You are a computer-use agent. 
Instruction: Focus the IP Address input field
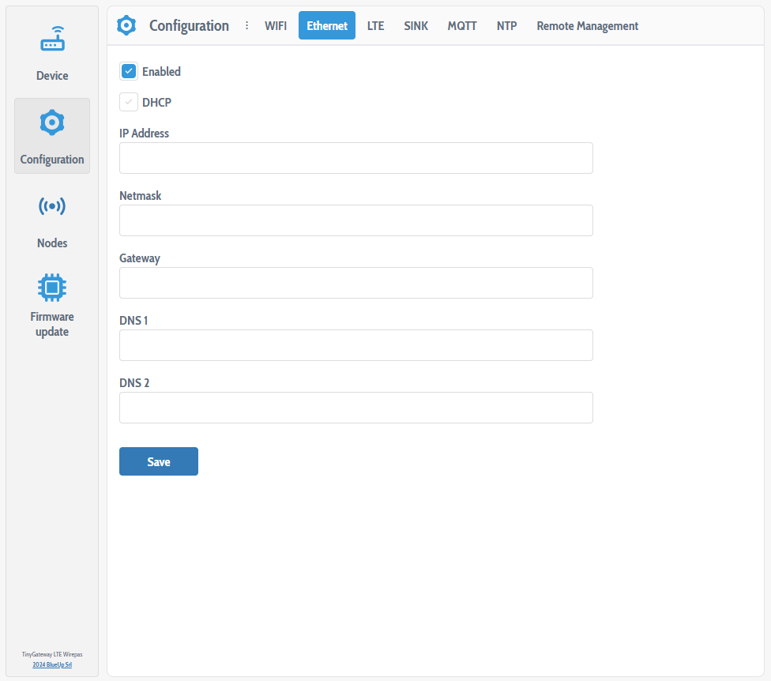tap(355, 158)
